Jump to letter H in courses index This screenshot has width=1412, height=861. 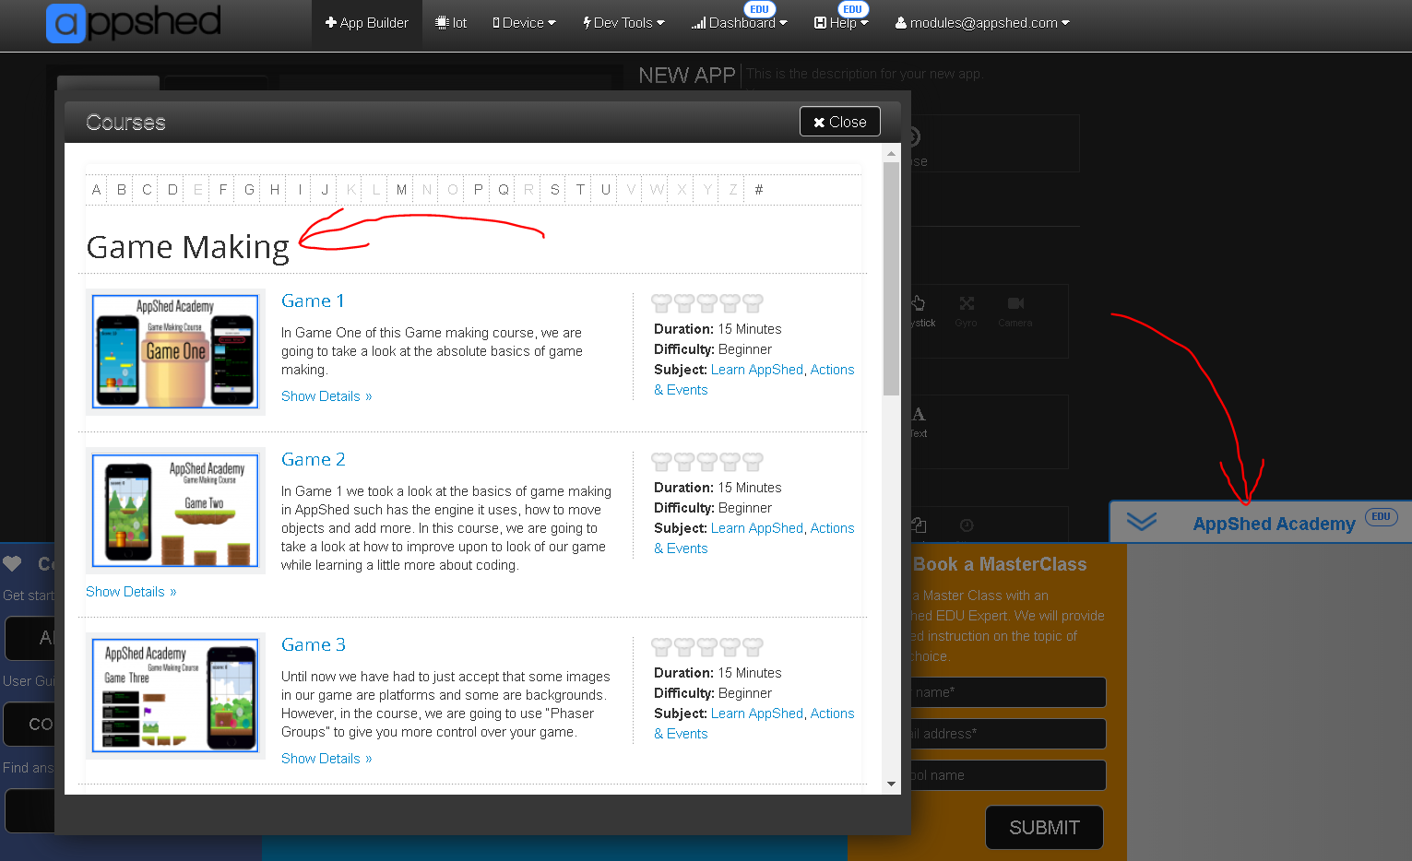click(275, 189)
